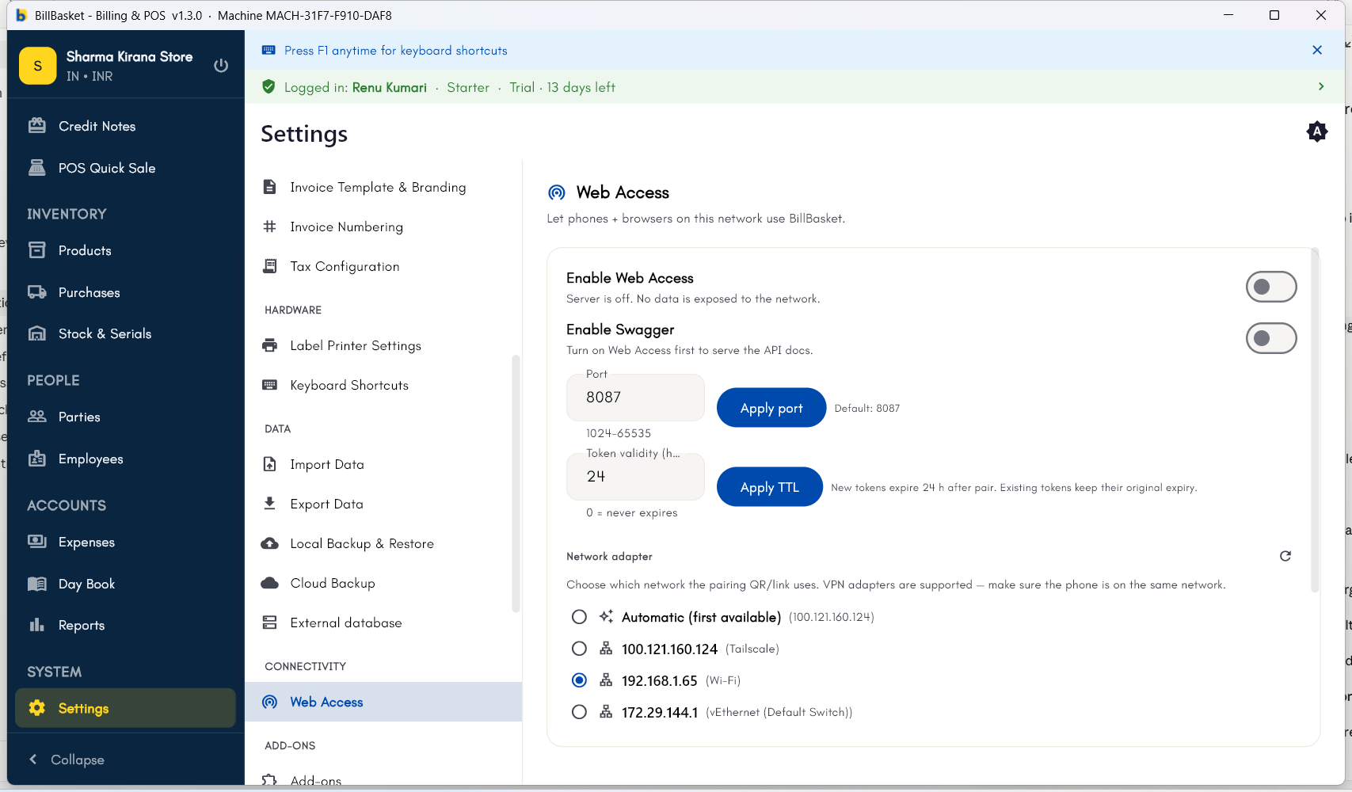1352x792 pixels.
Task: Click the green shield login status icon
Action: [x=268, y=87]
